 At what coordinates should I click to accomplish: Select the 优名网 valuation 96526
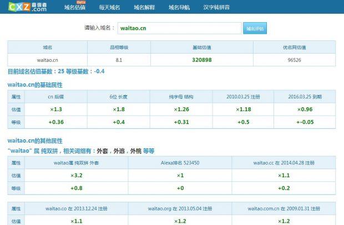click(x=294, y=60)
